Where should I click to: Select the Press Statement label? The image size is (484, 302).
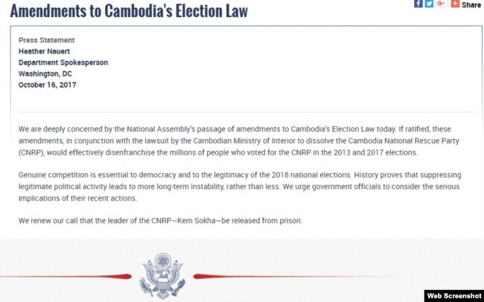pos(46,40)
